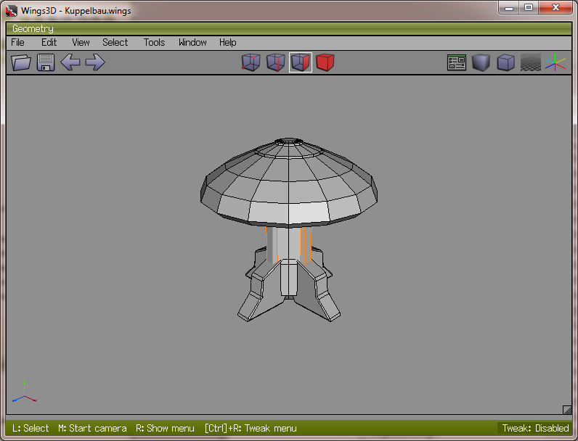
Task: Click the Redo right arrow icon
Action: coord(95,62)
